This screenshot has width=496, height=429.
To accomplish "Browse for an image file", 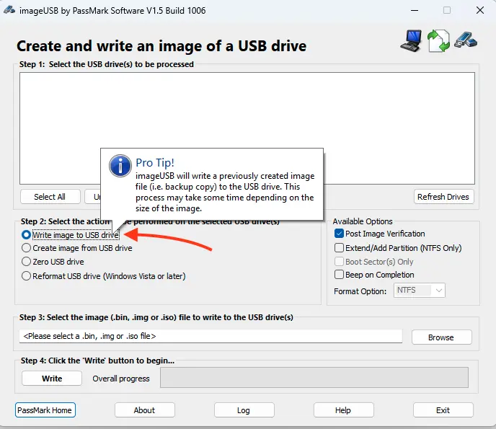I will pyautogui.click(x=442, y=337).
